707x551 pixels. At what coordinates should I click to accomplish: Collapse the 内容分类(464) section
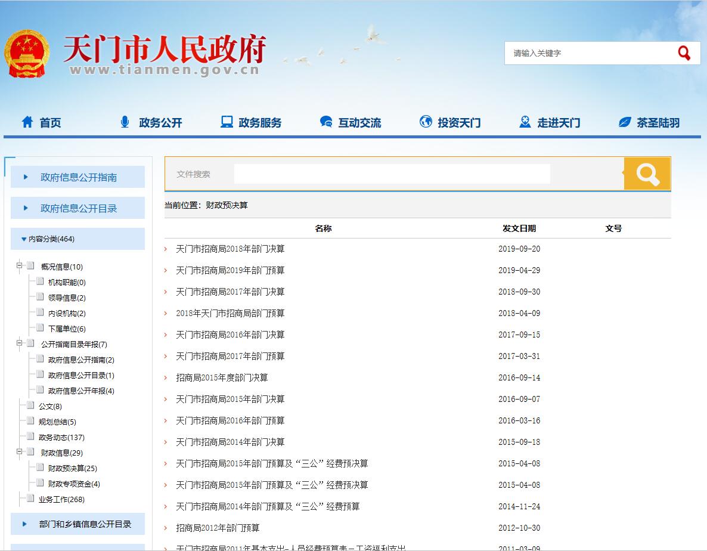[24, 239]
